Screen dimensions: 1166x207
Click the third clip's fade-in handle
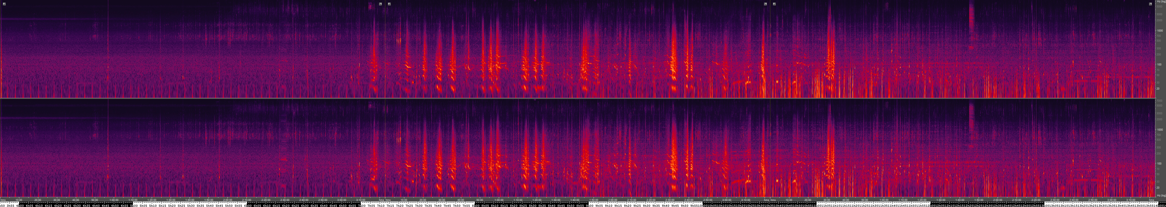click(x=774, y=4)
